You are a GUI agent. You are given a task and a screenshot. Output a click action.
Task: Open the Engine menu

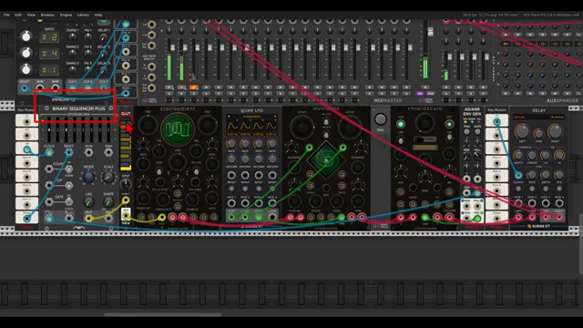[66, 15]
